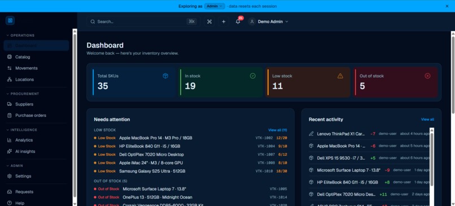455x206 pixels.
Task: Click the Total SKUs cube icon
Action: 165,76
